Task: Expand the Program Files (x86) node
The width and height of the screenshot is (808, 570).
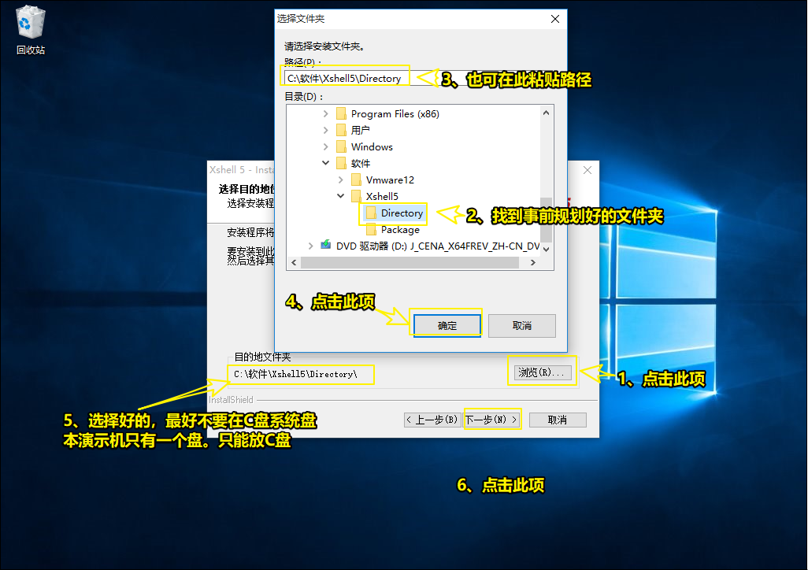Action: (x=326, y=113)
